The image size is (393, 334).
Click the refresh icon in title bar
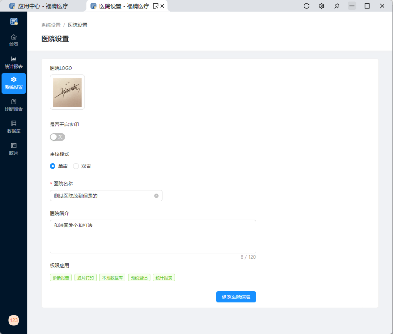(x=306, y=6)
